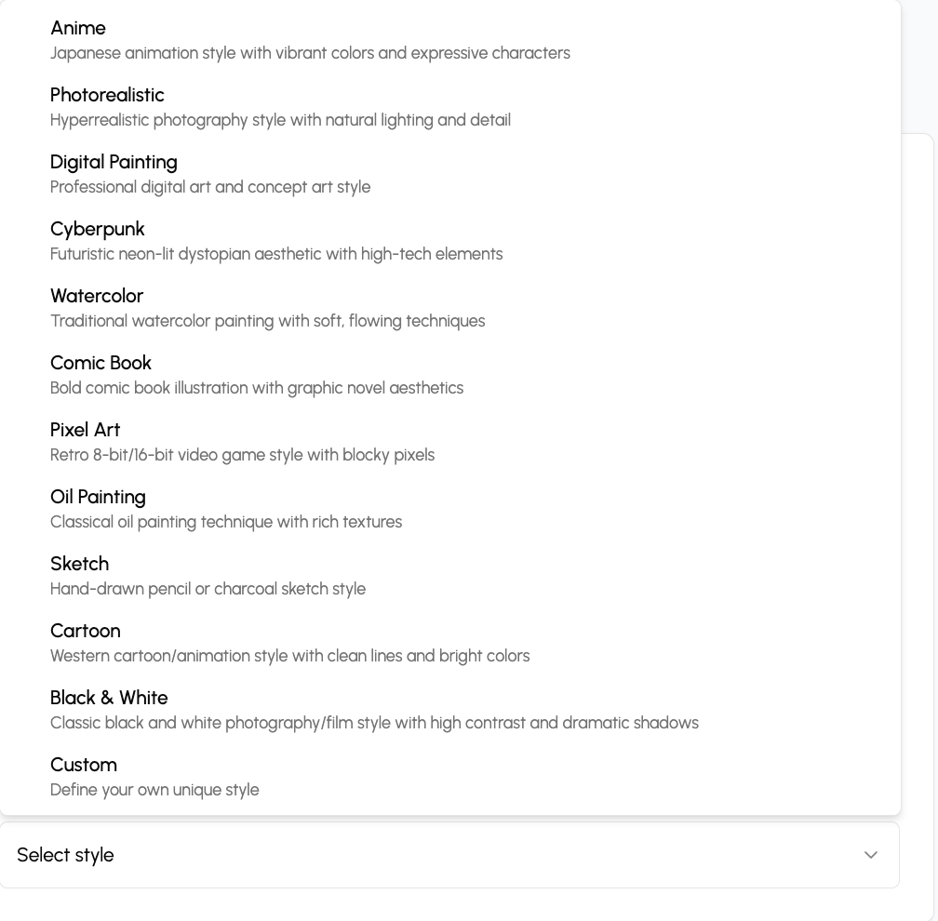Pick the Pixel Art style
Screen dimensions: 938x921
click(x=449, y=442)
